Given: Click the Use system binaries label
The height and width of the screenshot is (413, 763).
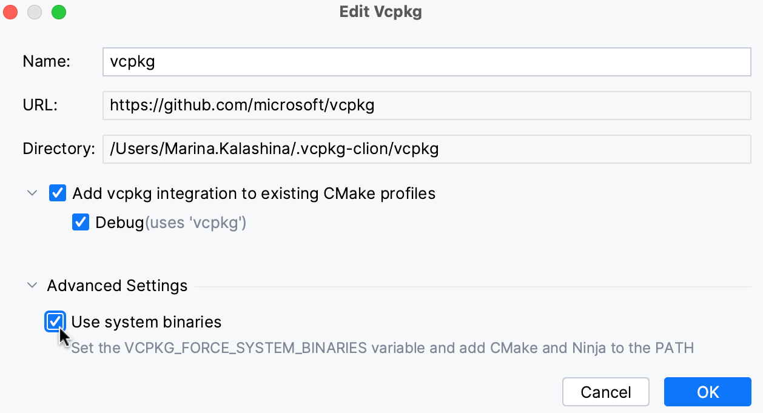Looking at the screenshot, I should (x=146, y=321).
